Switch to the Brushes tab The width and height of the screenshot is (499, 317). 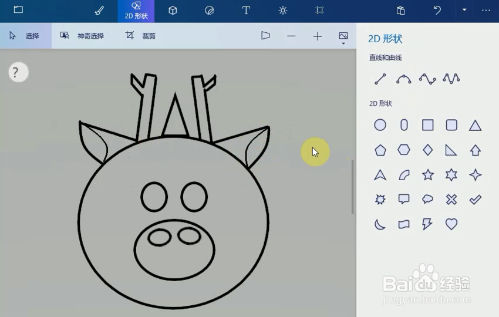coord(99,11)
